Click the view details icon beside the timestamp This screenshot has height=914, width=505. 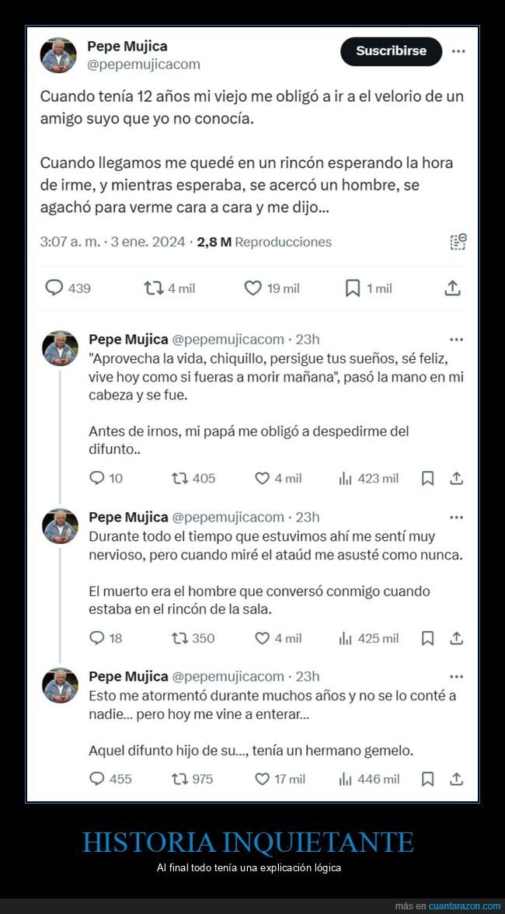pyautogui.click(x=456, y=242)
